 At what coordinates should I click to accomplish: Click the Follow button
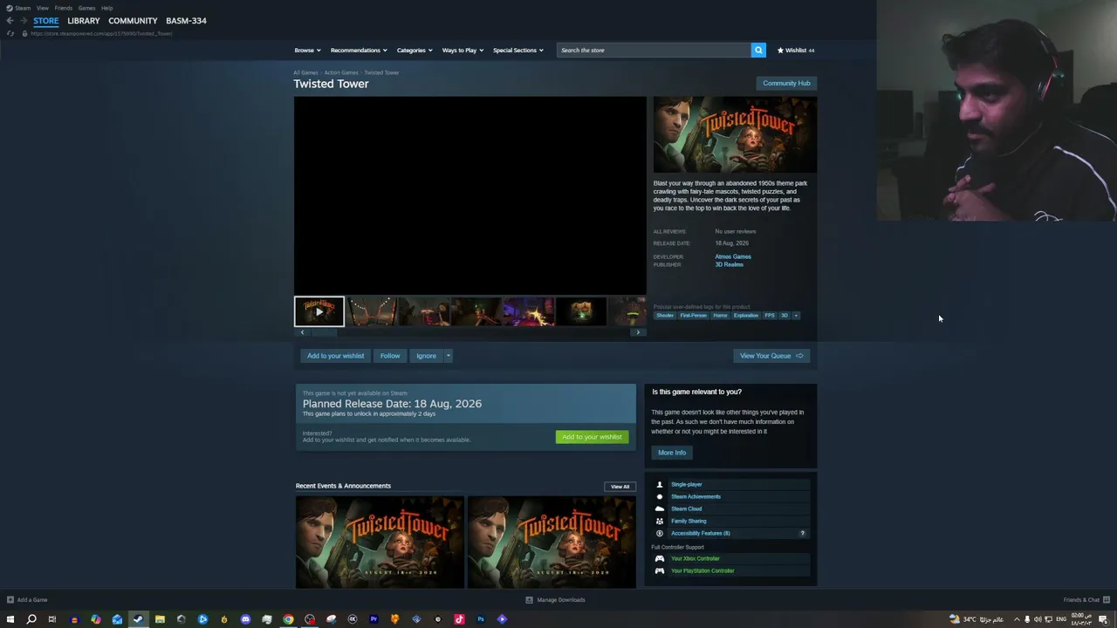pos(390,356)
